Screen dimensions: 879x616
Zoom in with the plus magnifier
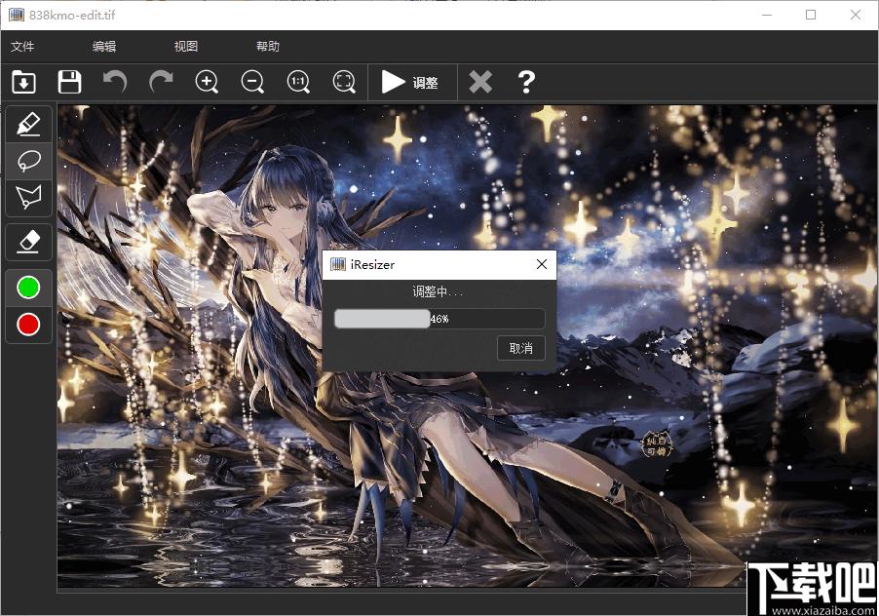(207, 82)
